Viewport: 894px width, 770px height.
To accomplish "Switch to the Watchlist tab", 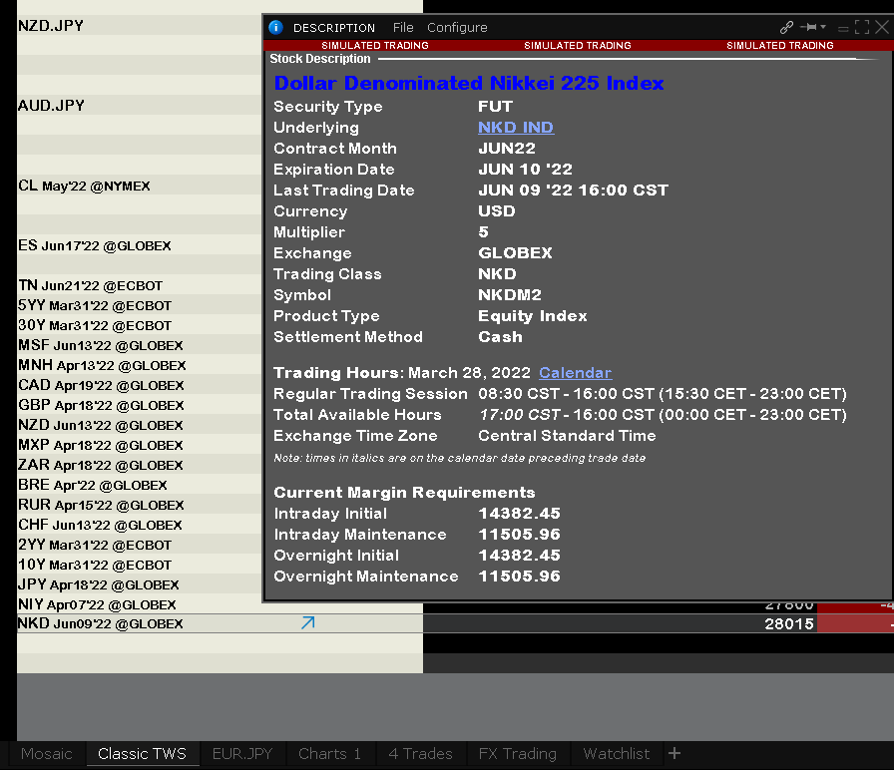I will click(616, 754).
